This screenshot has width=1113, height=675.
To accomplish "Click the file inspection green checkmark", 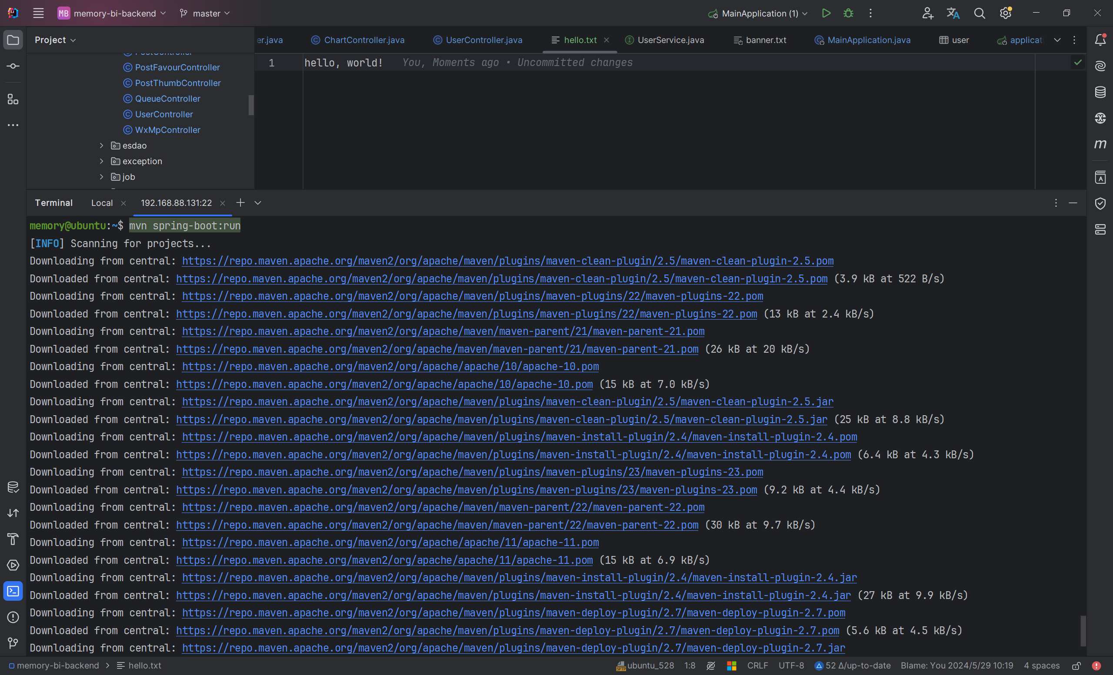I will point(1078,62).
